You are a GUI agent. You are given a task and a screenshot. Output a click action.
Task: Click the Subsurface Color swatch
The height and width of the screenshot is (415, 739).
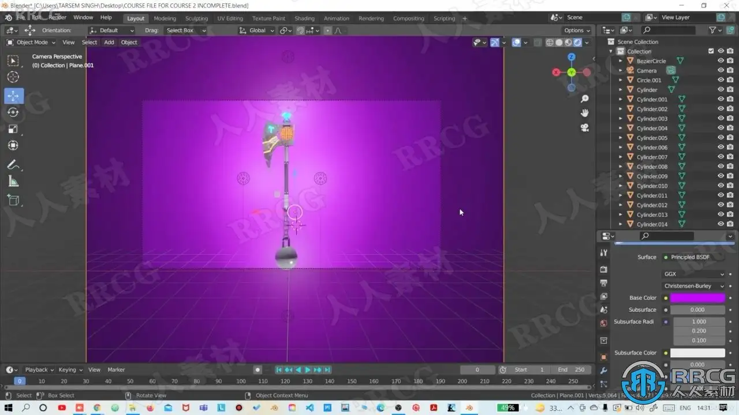coord(697,353)
